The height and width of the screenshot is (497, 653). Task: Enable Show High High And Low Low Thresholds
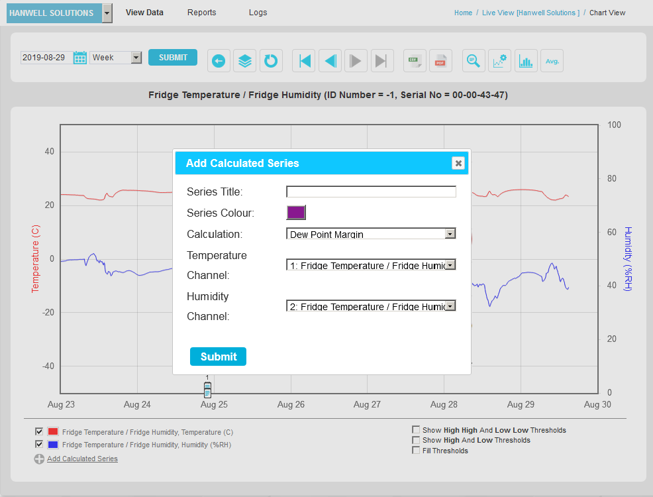click(x=416, y=430)
